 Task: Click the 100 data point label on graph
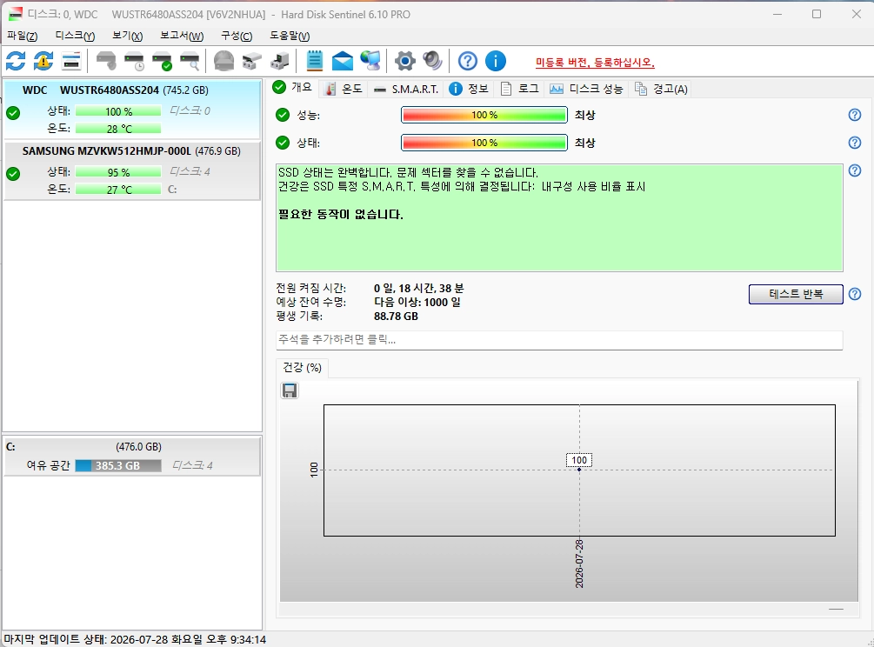pyautogui.click(x=579, y=460)
